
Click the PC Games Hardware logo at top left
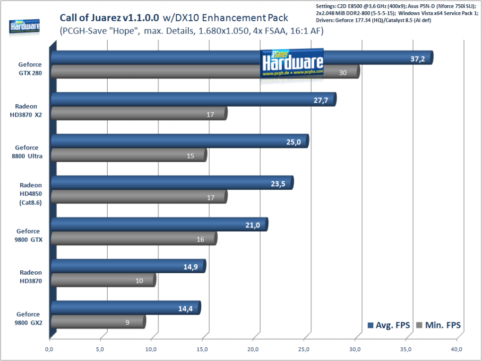coord(24,26)
